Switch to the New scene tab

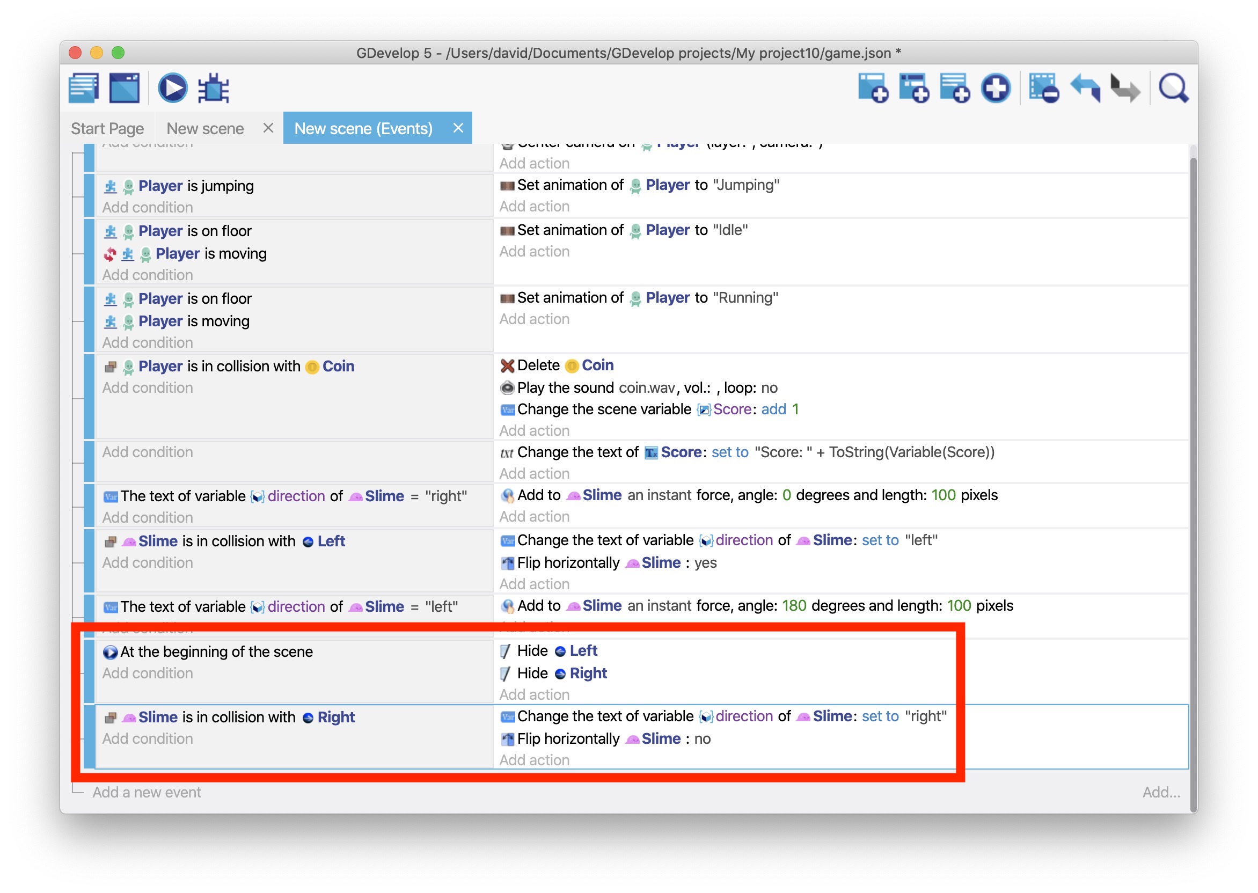click(205, 129)
